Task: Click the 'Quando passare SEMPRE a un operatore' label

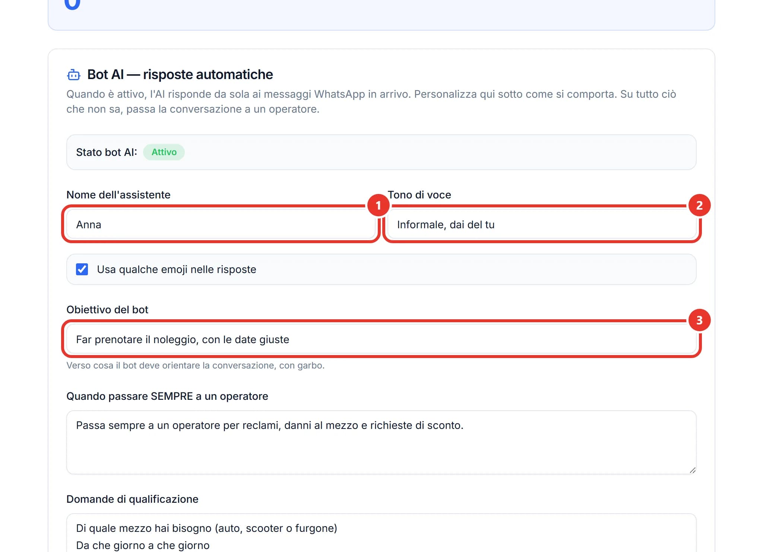Action: click(167, 396)
